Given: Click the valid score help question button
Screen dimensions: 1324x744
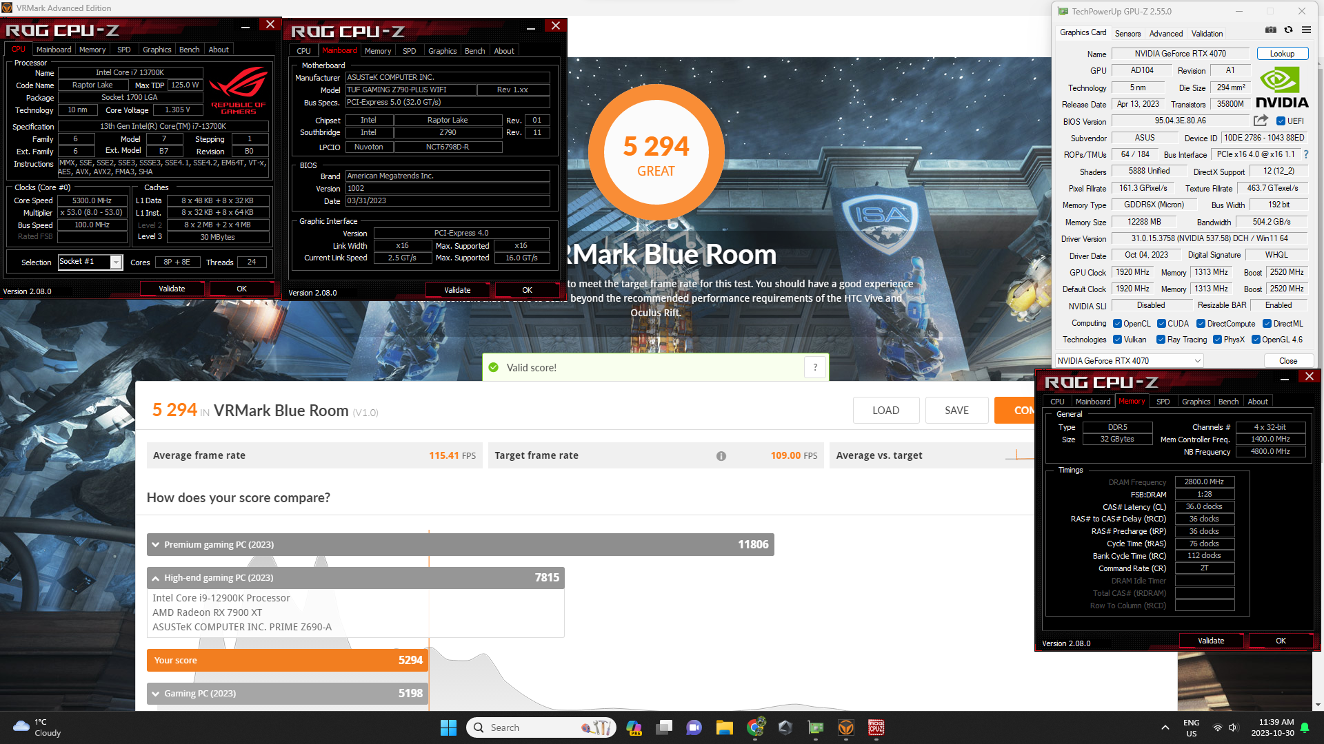Looking at the screenshot, I should pyautogui.click(x=815, y=368).
